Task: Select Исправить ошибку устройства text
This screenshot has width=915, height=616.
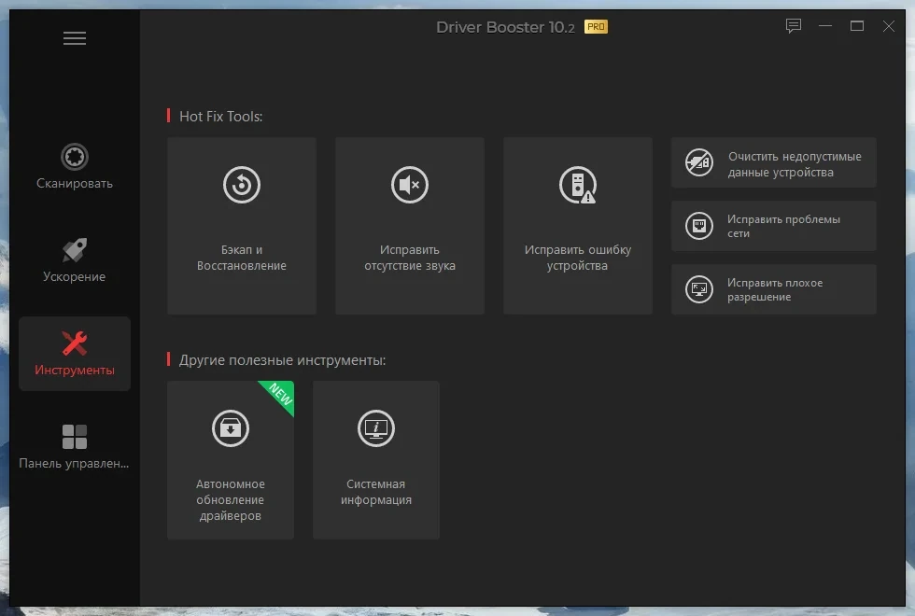Action: tap(578, 258)
